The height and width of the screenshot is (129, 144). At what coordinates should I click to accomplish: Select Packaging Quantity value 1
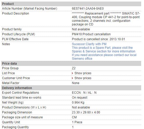(73, 127)
